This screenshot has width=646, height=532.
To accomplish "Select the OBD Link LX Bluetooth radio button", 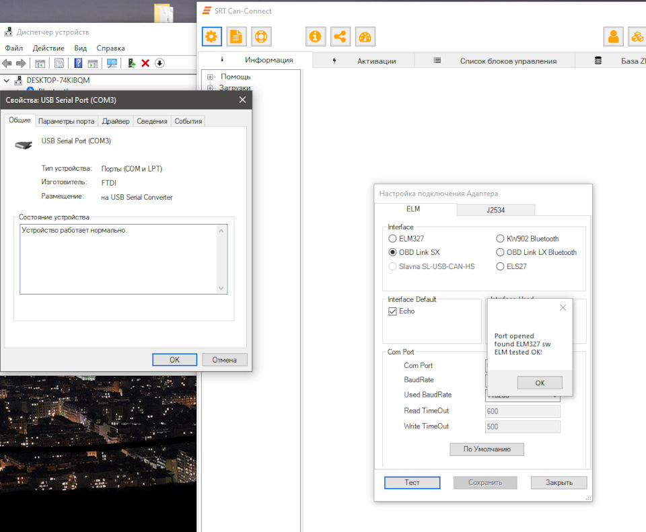I will (x=500, y=252).
